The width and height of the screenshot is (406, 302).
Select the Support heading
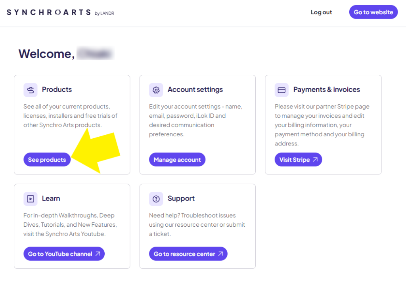tap(181, 199)
